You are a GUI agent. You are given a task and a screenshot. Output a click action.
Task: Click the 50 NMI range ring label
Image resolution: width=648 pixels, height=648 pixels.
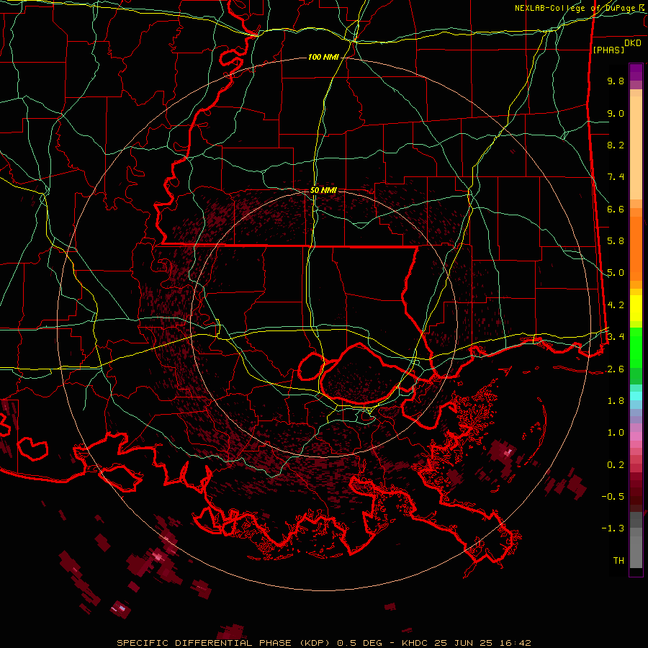click(323, 190)
